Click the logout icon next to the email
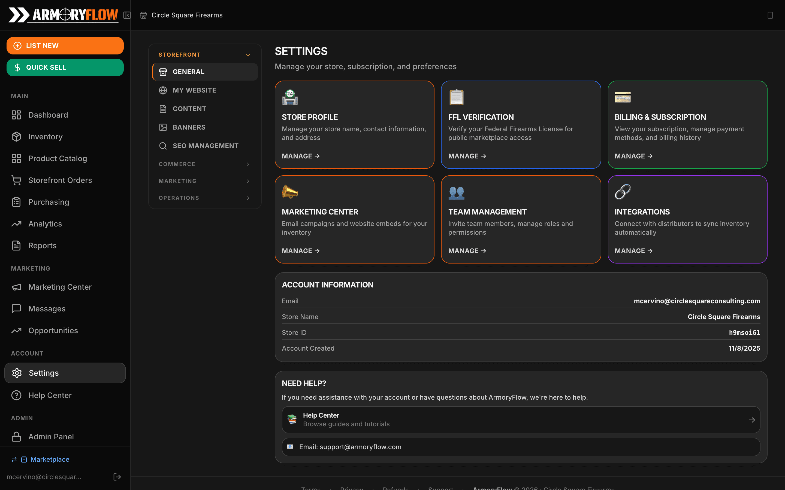This screenshot has height=490, width=785. point(117,477)
